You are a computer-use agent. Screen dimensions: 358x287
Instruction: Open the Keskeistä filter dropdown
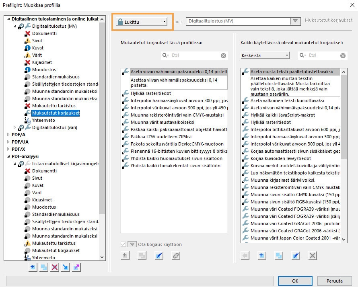coord(265,55)
